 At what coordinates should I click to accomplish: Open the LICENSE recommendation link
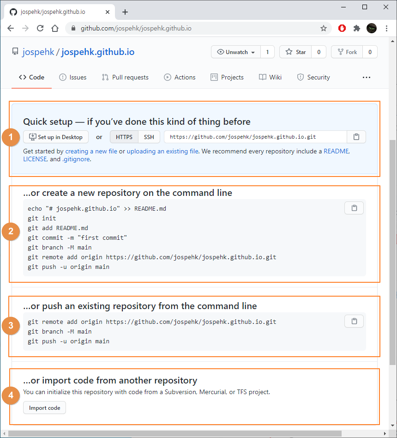click(35, 159)
